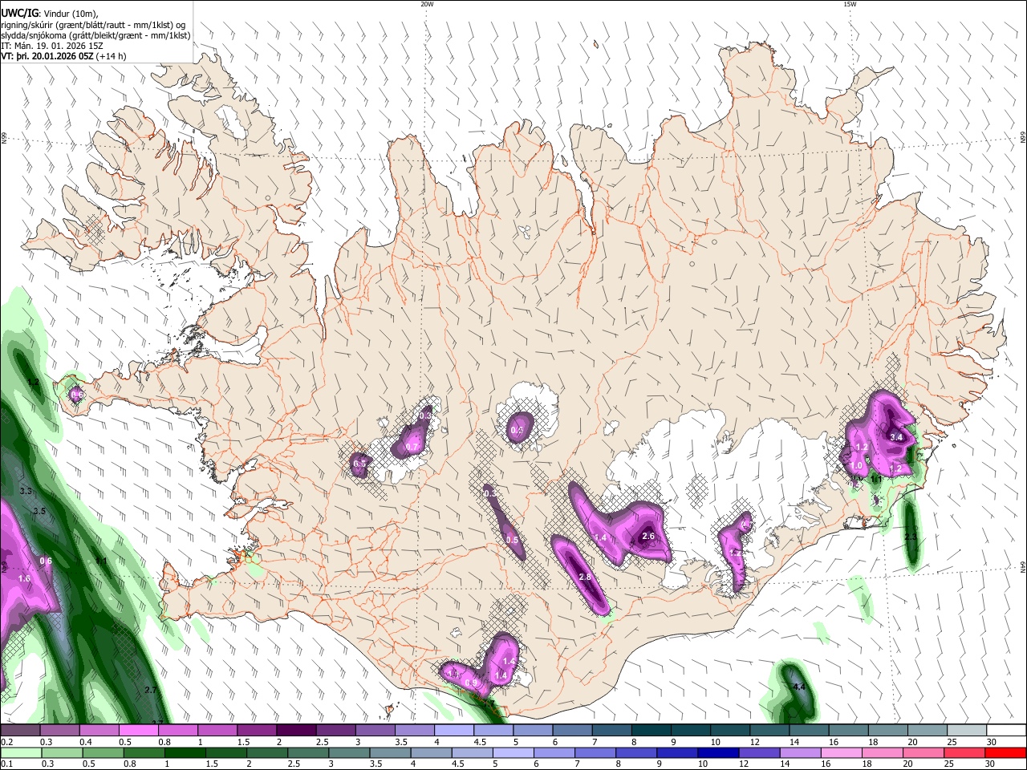
Task: Pick the lower rain scale swatch labeled 10
Action: 719,752
